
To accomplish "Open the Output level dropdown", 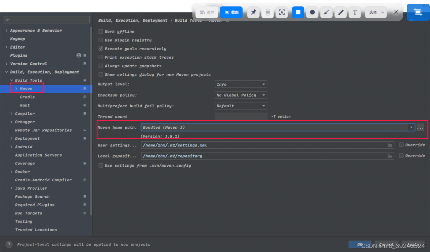I will click(x=241, y=84).
